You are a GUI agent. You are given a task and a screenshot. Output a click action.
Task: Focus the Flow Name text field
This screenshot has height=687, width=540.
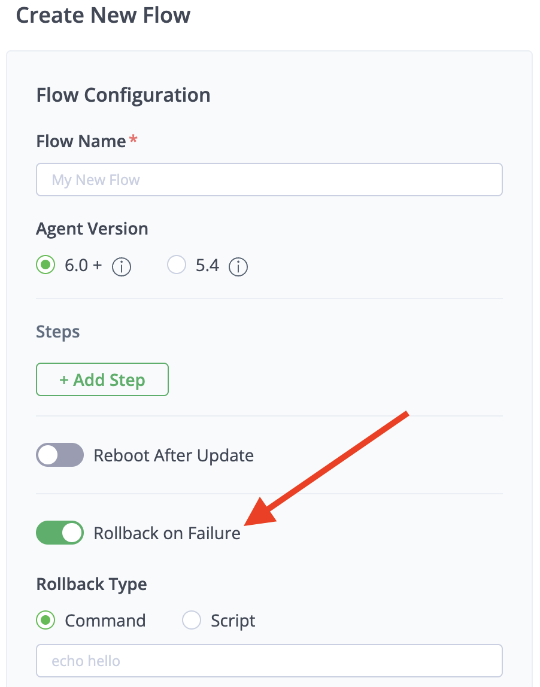point(269,180)
